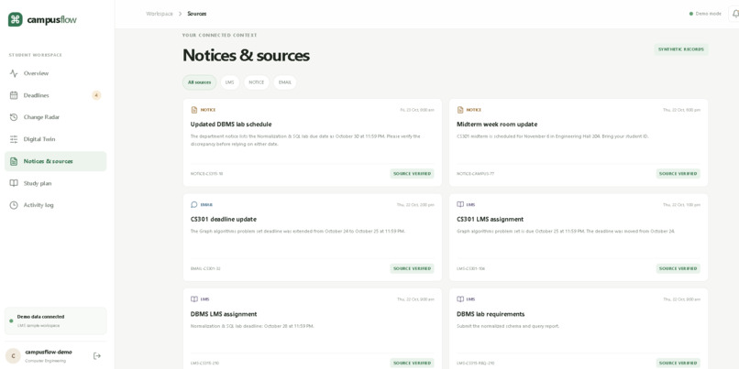The width and height of the screenshot is (739, 369).
Task: Click the Workspace breadcrumb link
Action: pyautogui.click(x=160, y=14)
